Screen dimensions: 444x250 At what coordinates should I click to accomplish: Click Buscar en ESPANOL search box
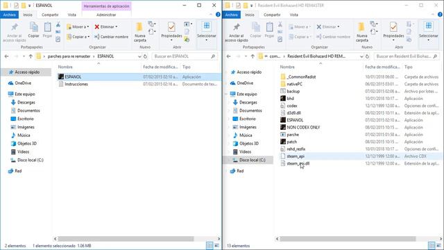[x=185, y=56]
